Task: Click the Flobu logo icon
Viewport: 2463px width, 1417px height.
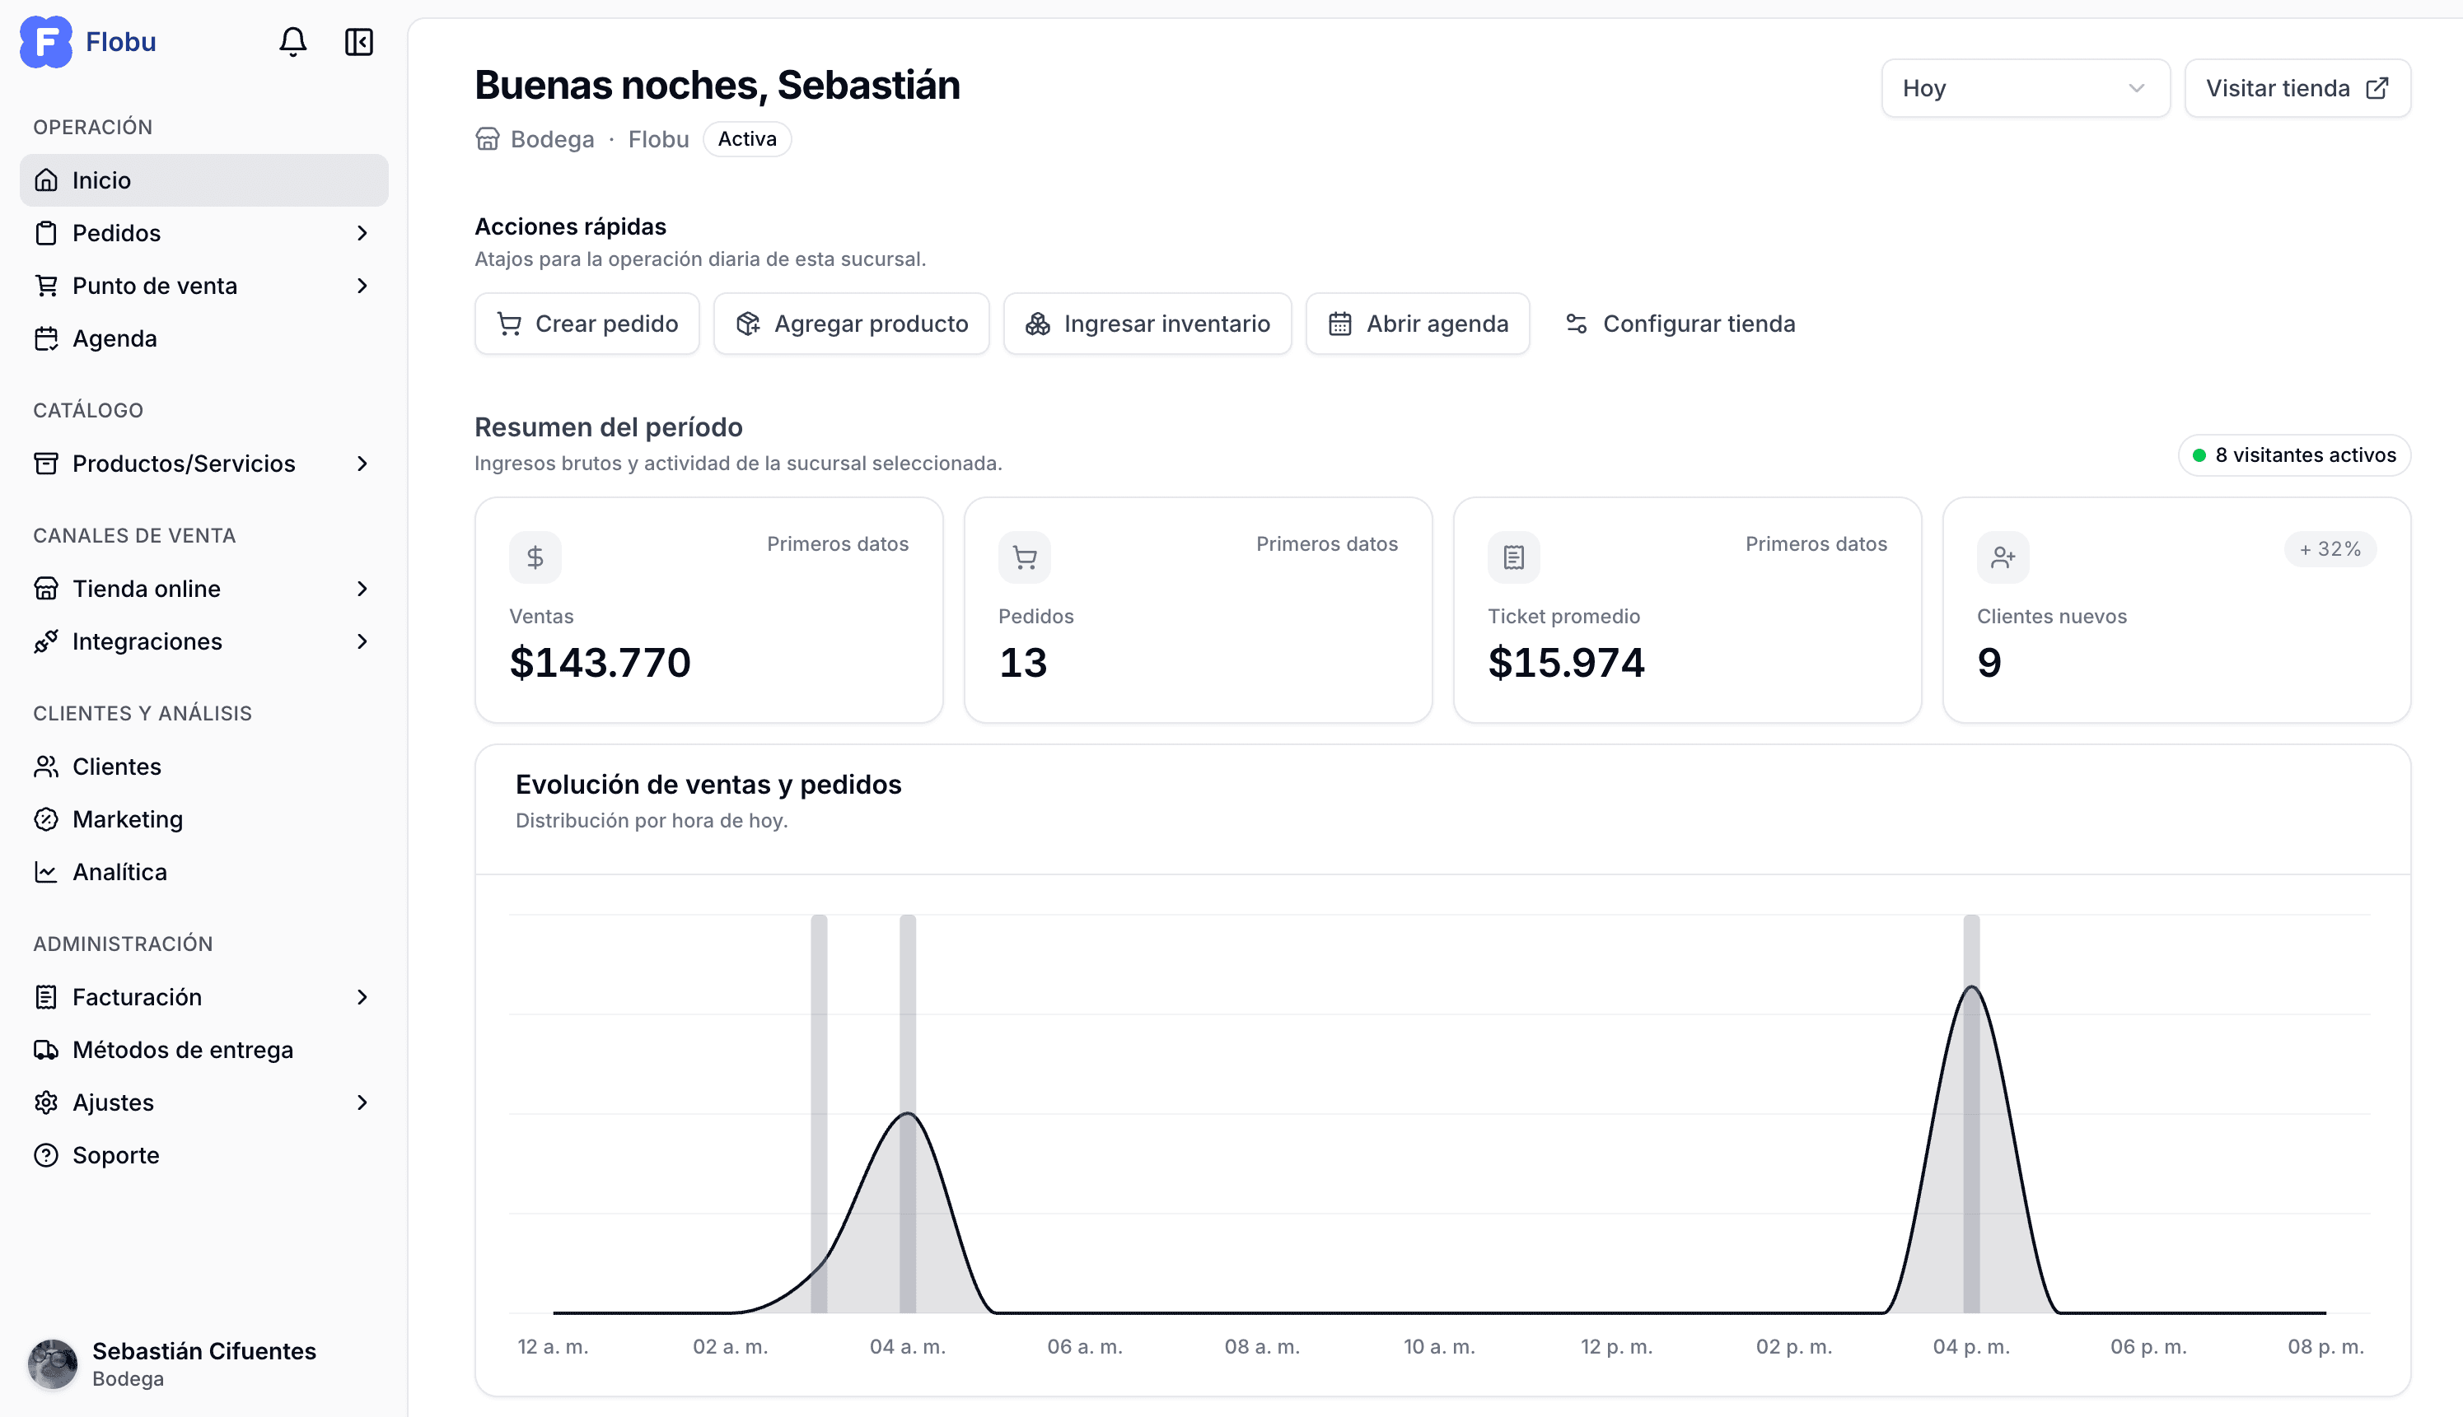Action: pyautogui.click(x=46, y=42)
